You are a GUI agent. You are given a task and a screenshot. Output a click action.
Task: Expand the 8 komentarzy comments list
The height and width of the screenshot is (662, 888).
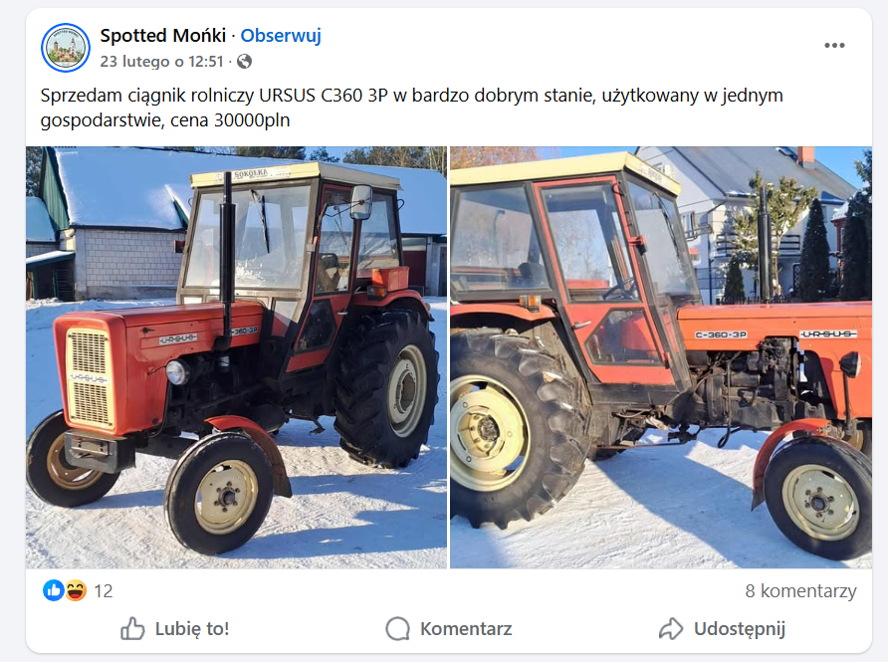pyautogui.click(x=800, y=590)
